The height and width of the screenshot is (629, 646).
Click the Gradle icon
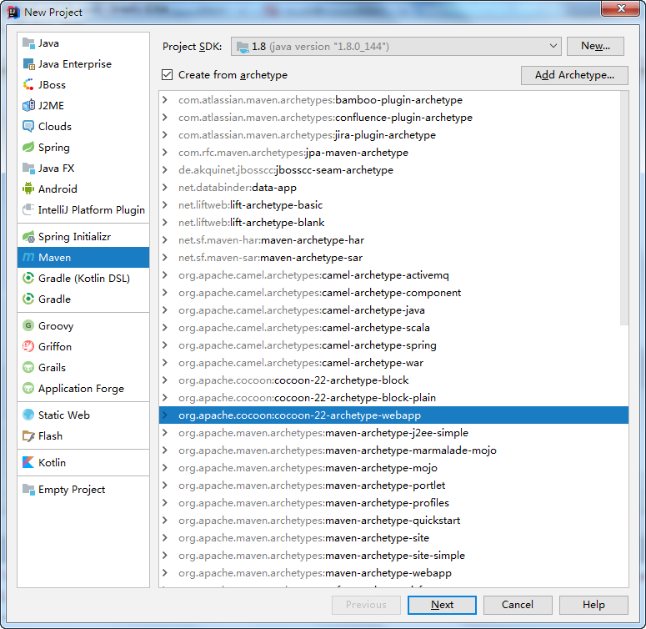click(x=28, y=299)
